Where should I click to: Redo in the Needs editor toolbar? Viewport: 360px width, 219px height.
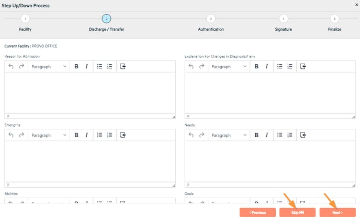201,135
